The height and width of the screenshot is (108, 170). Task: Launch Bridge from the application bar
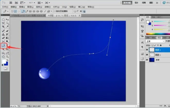pyautogui.click(x=11, y=3)
